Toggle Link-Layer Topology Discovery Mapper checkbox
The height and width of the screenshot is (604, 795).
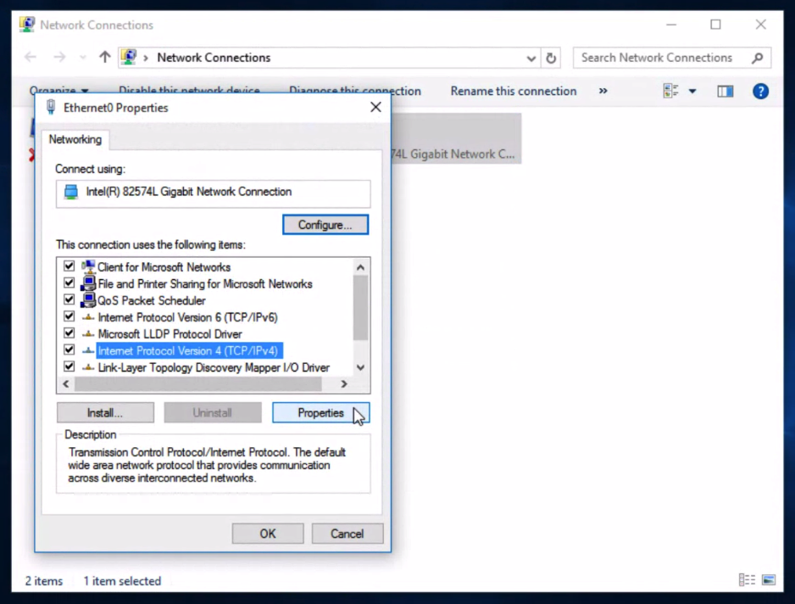pos(69,366)
